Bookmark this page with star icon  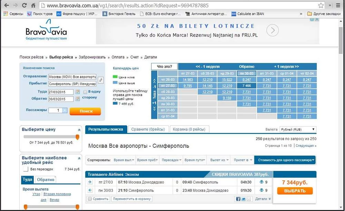tap(321, 5)
